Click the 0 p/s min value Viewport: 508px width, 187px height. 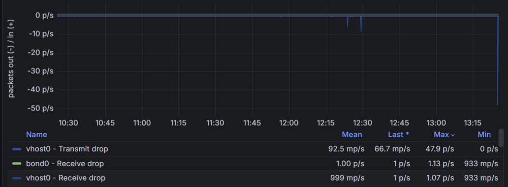coord(488,149)
